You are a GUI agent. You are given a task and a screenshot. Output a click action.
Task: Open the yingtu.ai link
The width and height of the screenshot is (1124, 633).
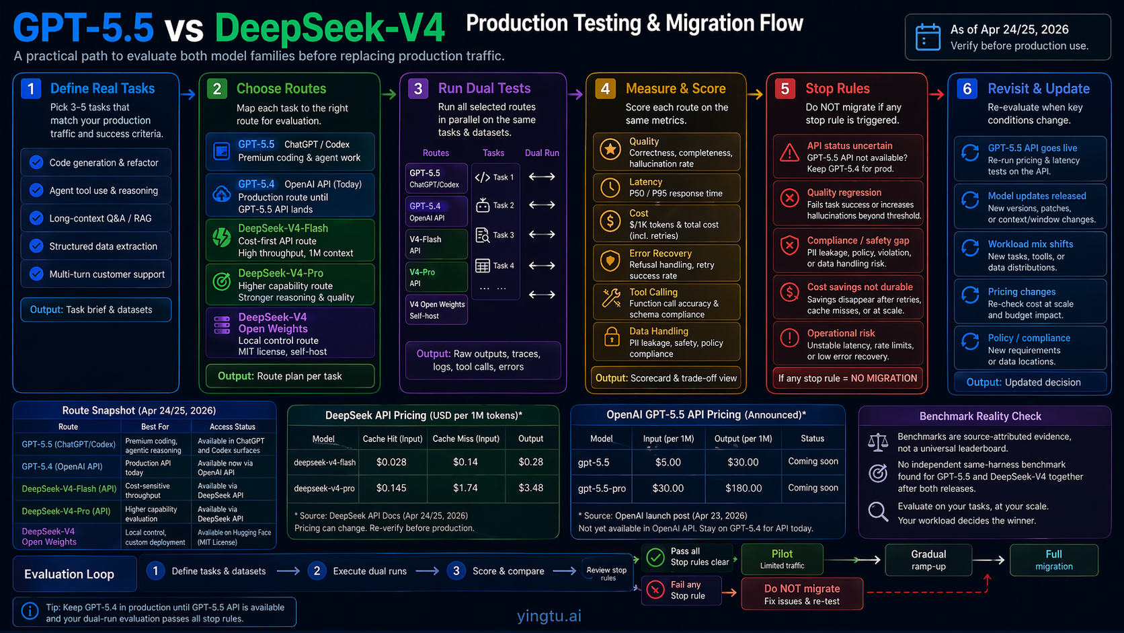(549, 616)
